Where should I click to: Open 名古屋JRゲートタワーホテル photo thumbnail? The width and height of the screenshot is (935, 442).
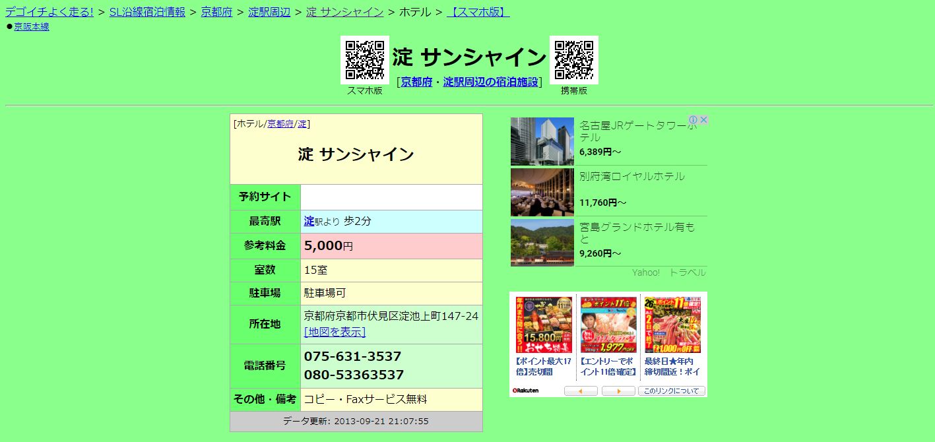tap(542, 141)
